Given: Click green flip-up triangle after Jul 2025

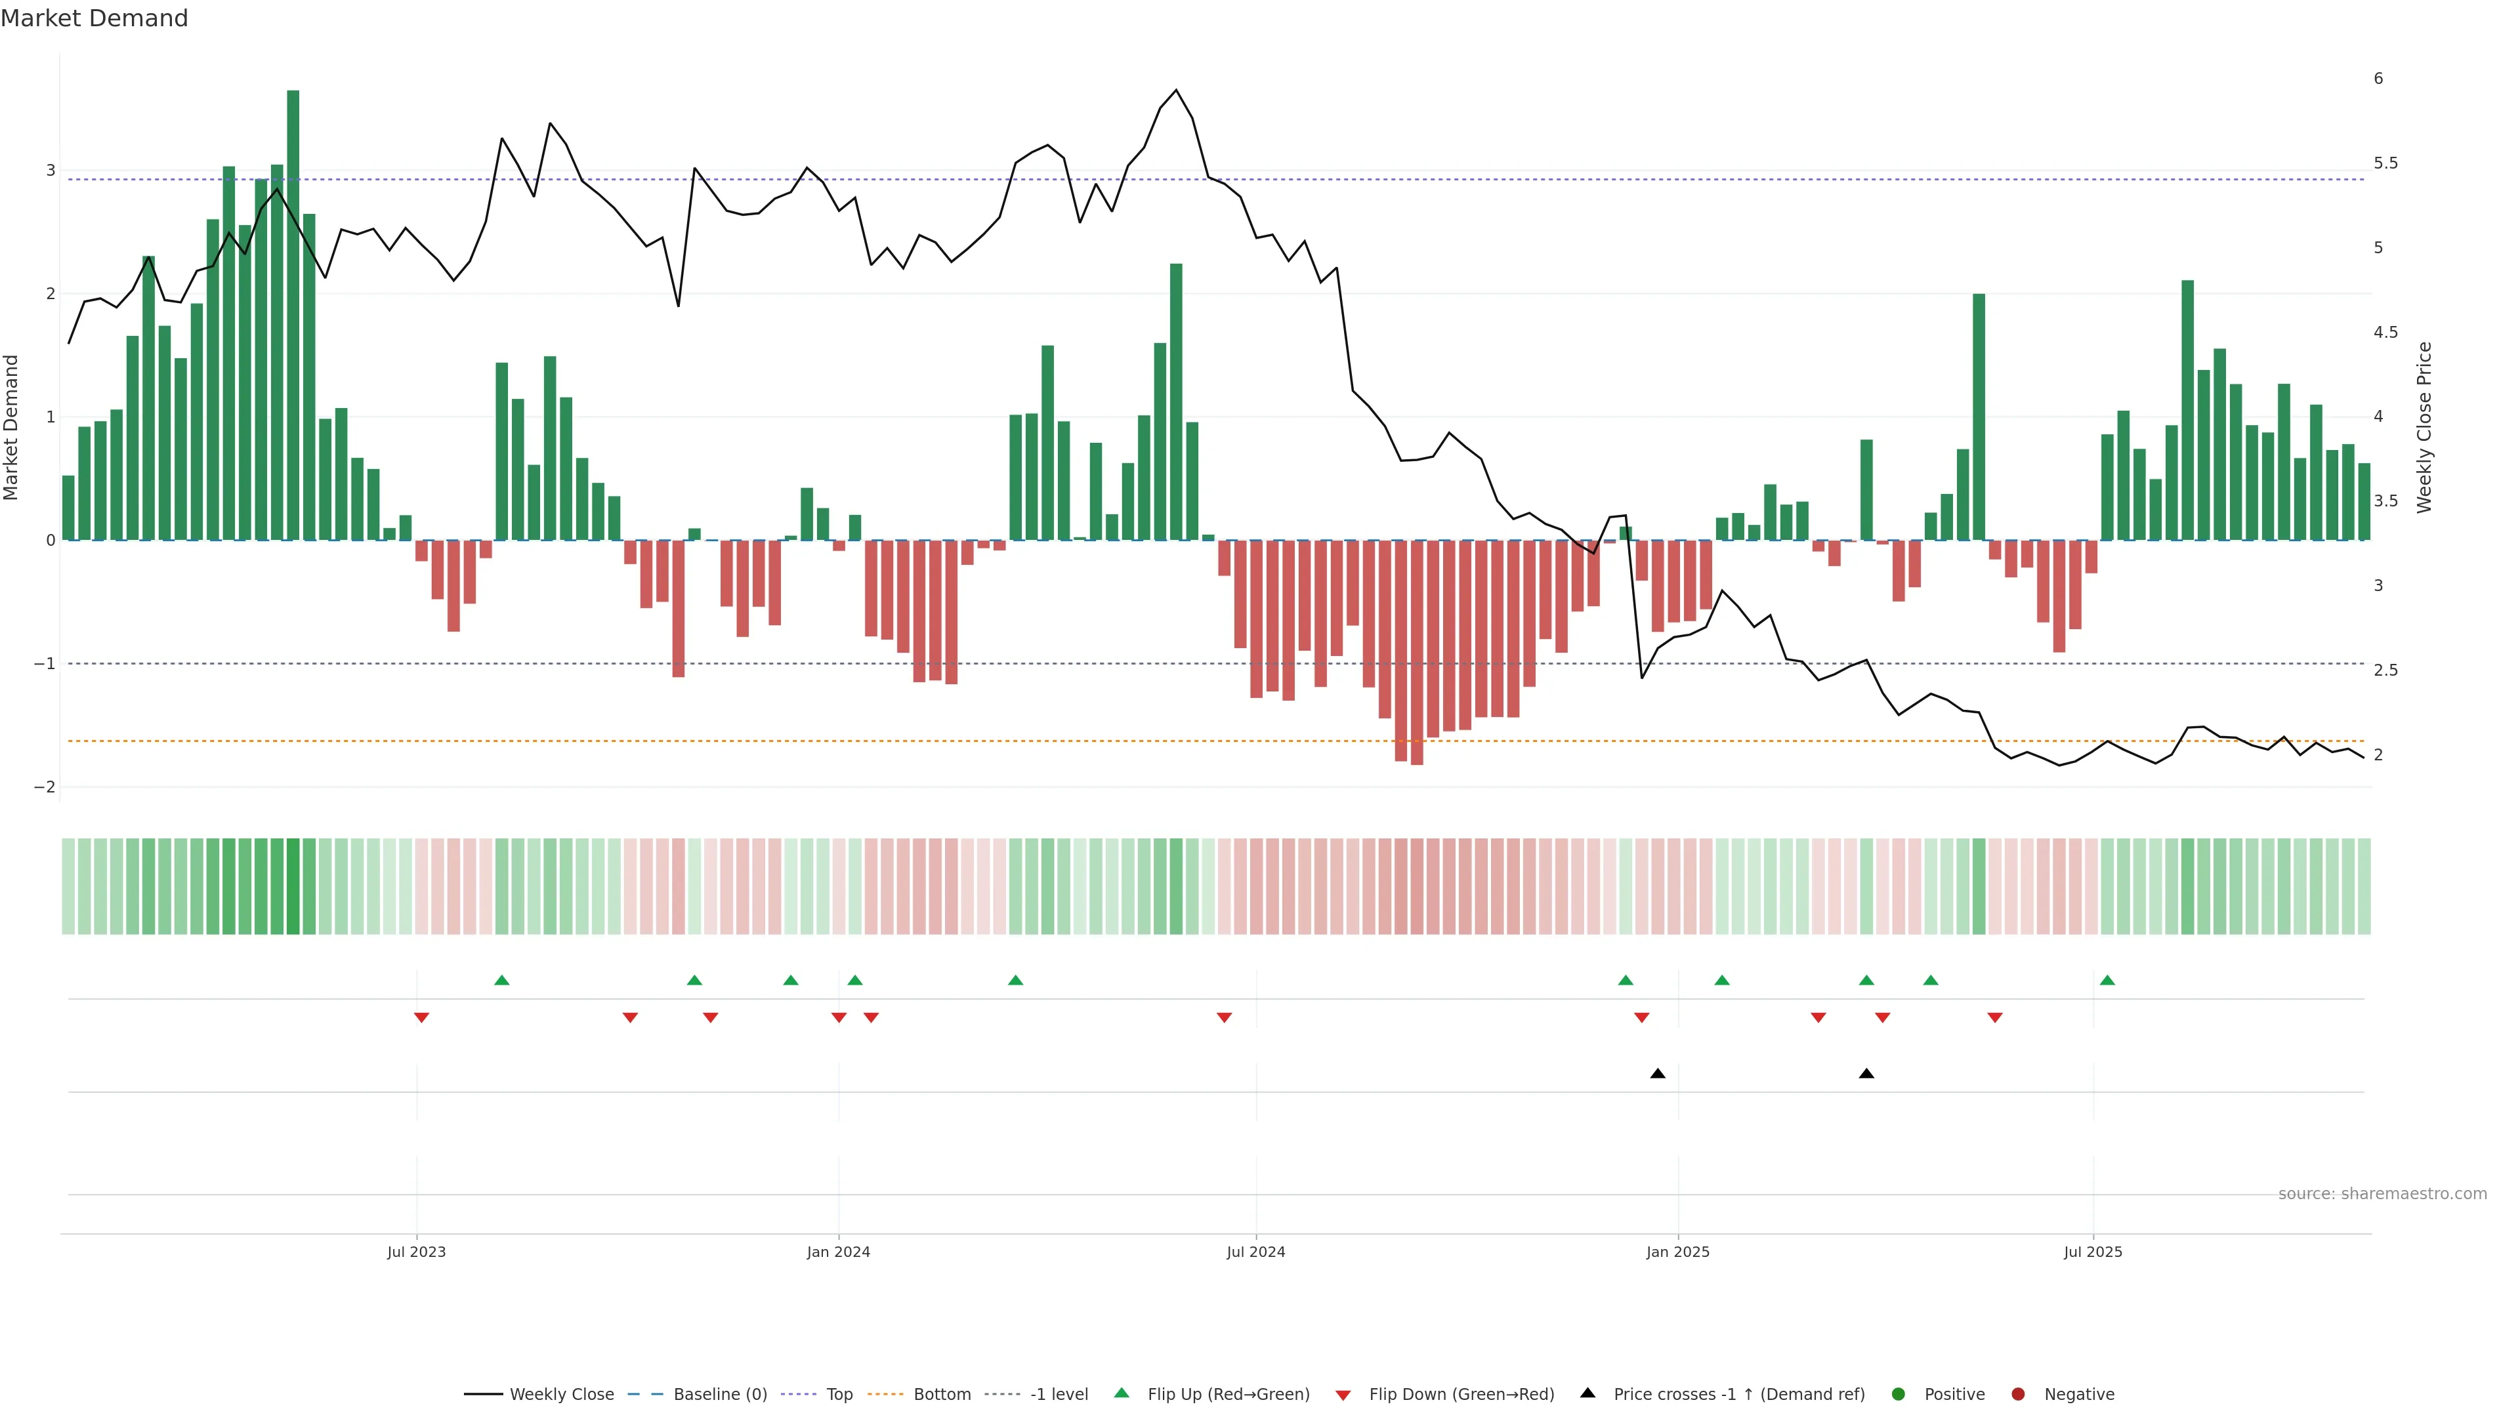Looking at the screenshot, I should (2107, 980).
